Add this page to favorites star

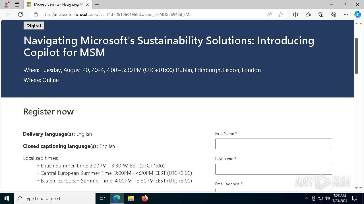tap(281, 14)
